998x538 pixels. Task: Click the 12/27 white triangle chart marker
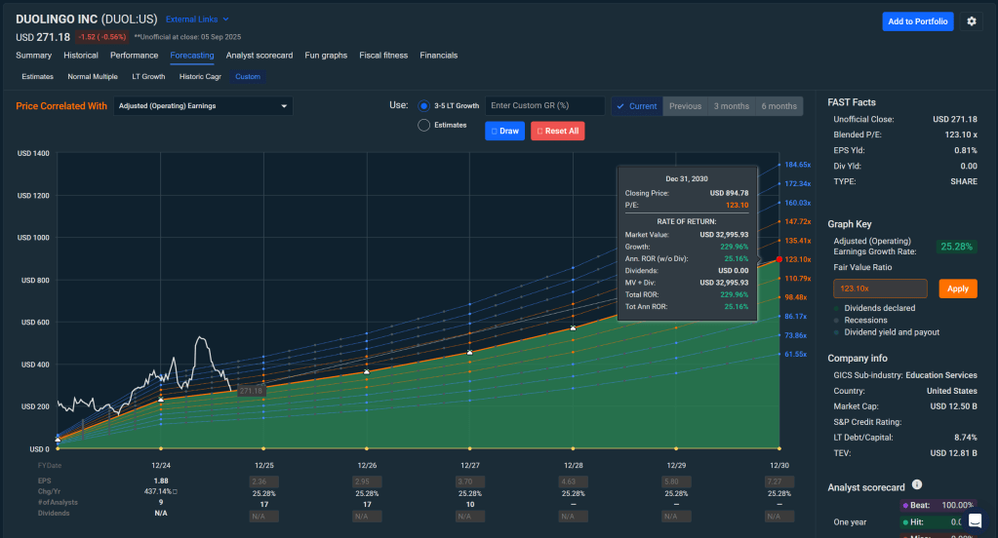click(470, 352)
